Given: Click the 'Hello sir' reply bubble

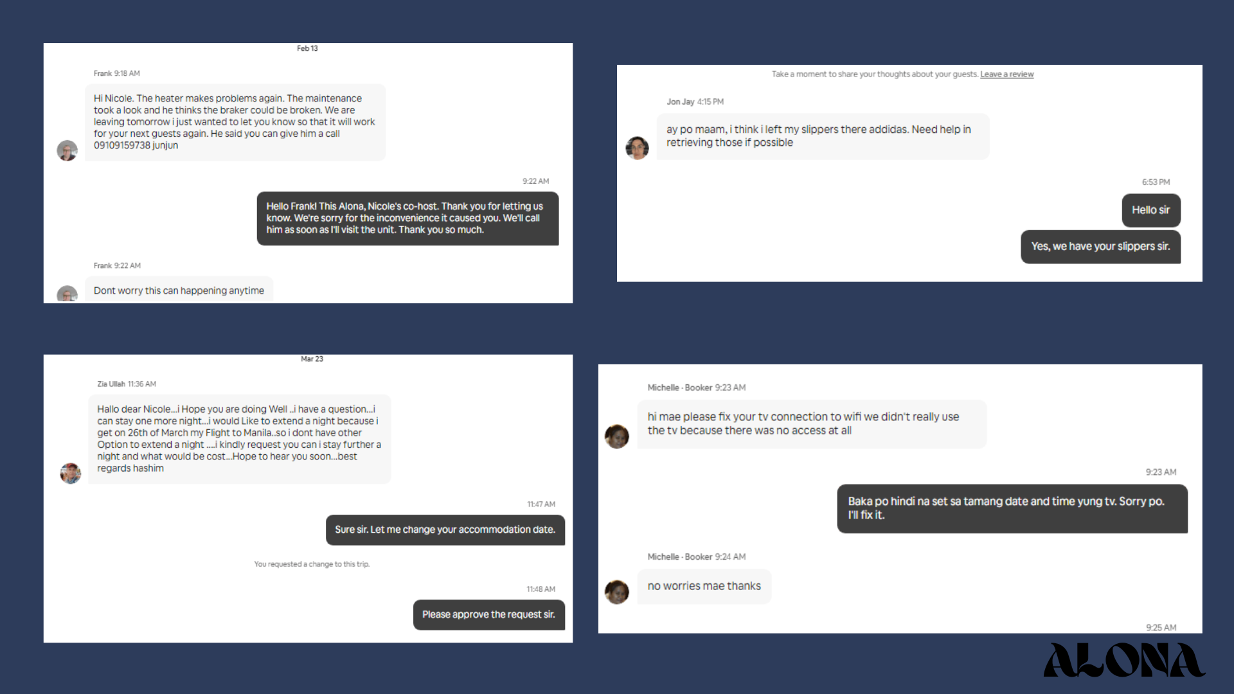Looking at the screenshot, I should pos(1150,210).
